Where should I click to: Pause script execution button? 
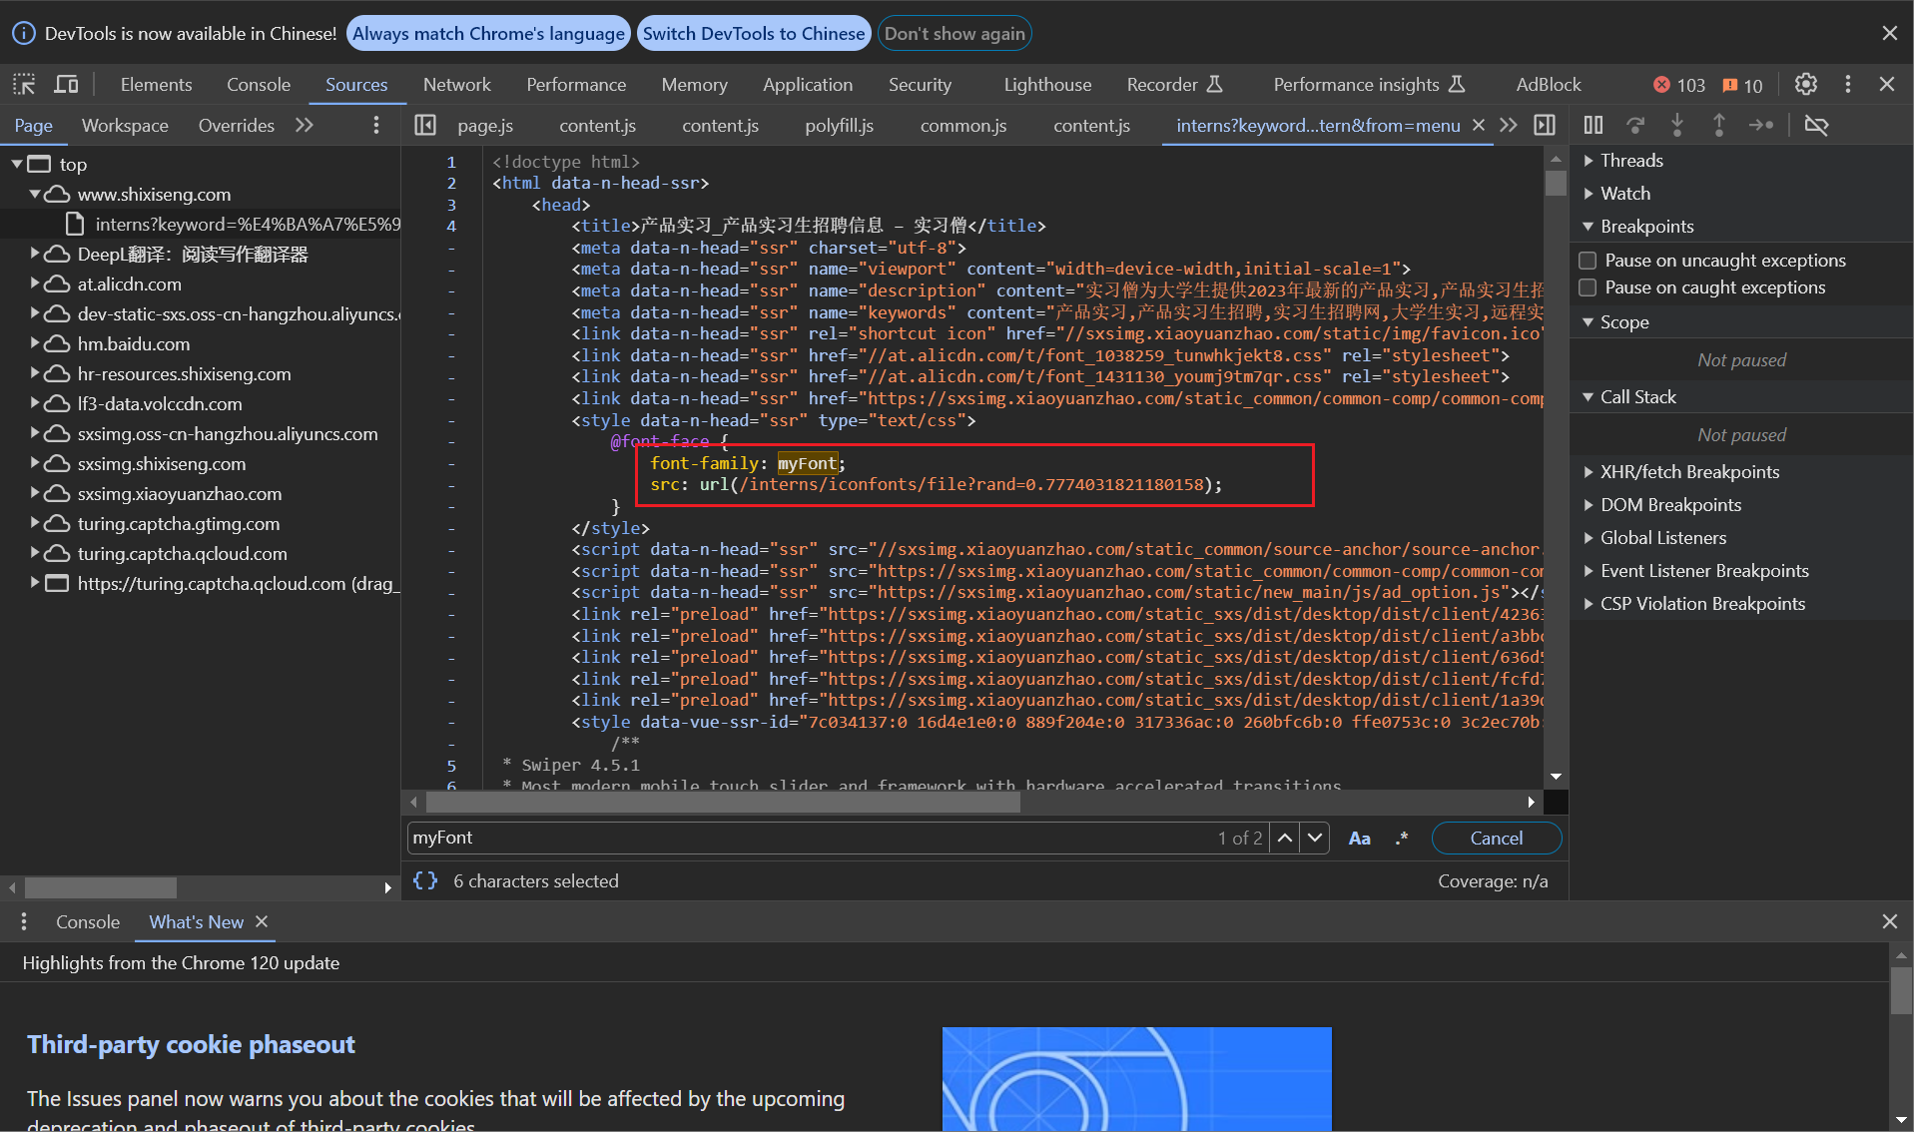(x=1594, y=125)
